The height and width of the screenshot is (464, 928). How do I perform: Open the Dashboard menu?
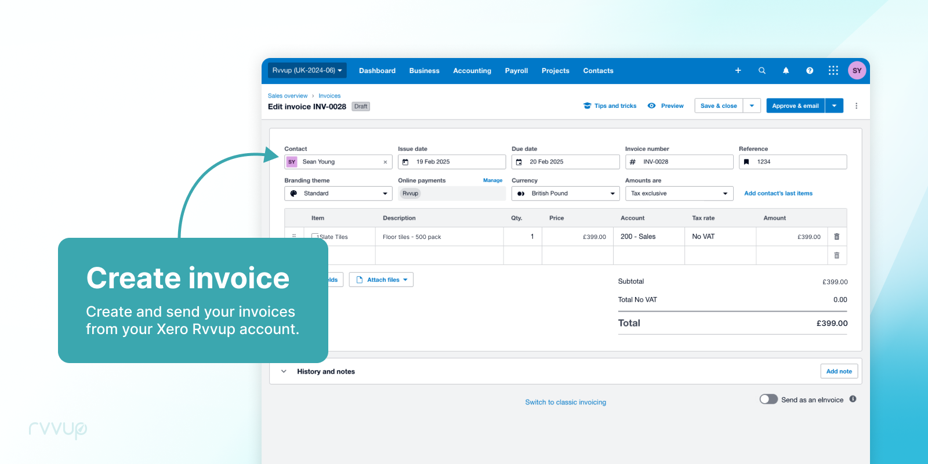377,71
